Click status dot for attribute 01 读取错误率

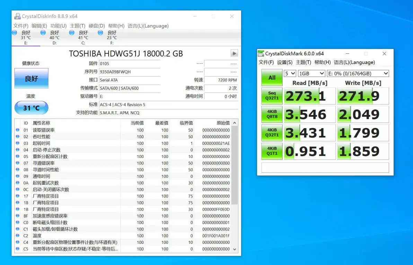(x=18, y=130)
